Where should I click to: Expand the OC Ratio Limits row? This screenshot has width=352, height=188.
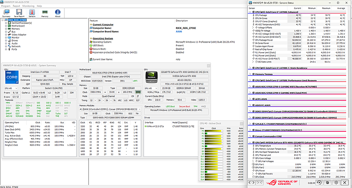[254, 62]
